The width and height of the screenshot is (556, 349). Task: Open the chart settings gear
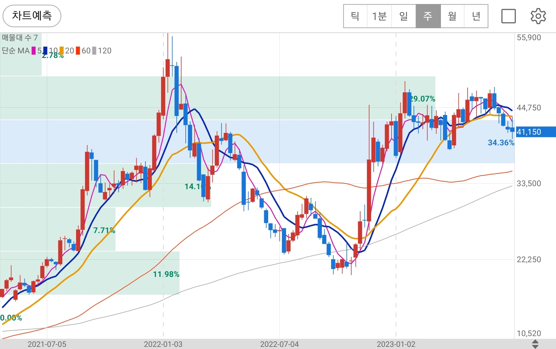[x=538, y=16]
